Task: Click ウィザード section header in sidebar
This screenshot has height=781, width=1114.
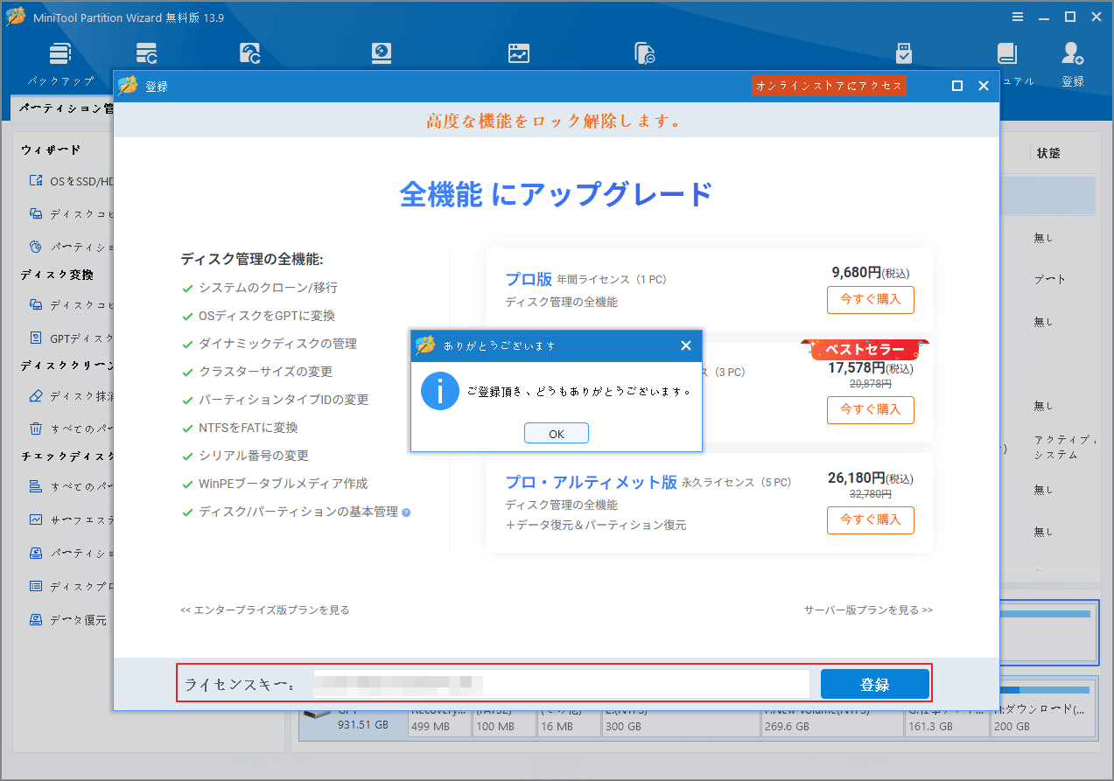Action: click(51, 150)
